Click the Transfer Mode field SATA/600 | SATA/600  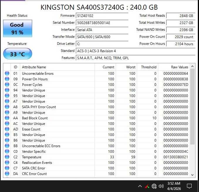pos(102,37)
